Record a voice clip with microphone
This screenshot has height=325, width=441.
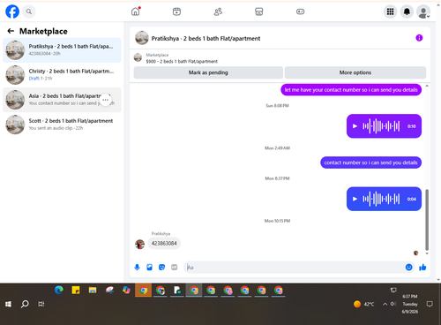point(137,268)
